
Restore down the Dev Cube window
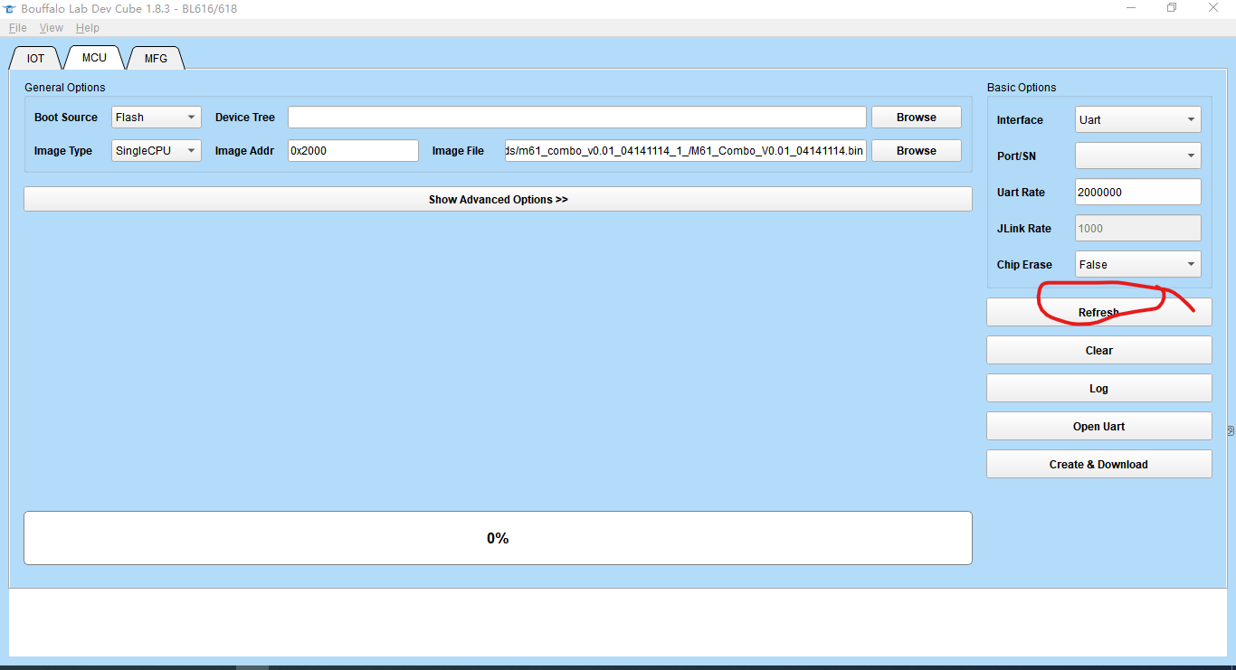click(1172, 8)
